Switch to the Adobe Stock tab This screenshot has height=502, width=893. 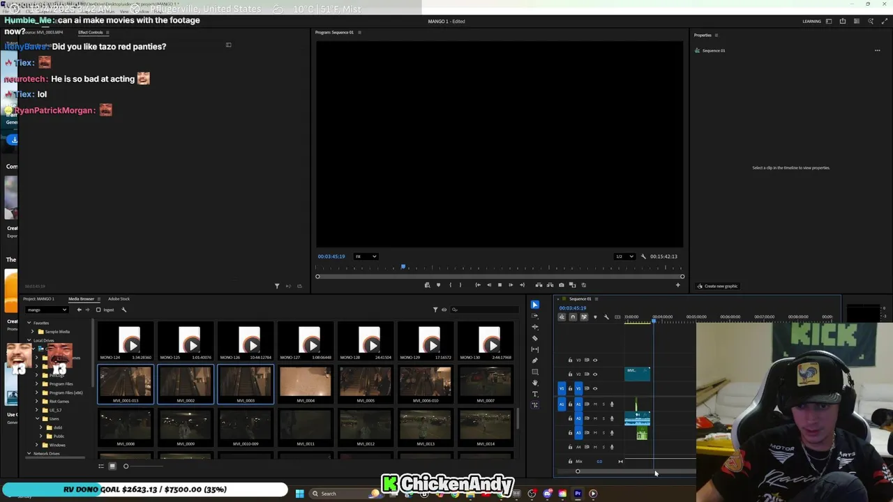click(x=119, y=299)
